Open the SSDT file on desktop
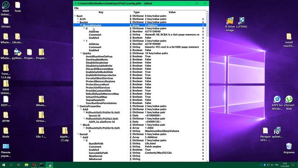The height and width of the screenshot is (168, 298). tap(6, 101)
